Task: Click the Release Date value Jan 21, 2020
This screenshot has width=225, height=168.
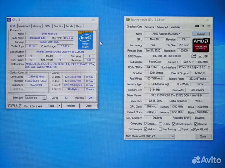Action: point(153,51)
